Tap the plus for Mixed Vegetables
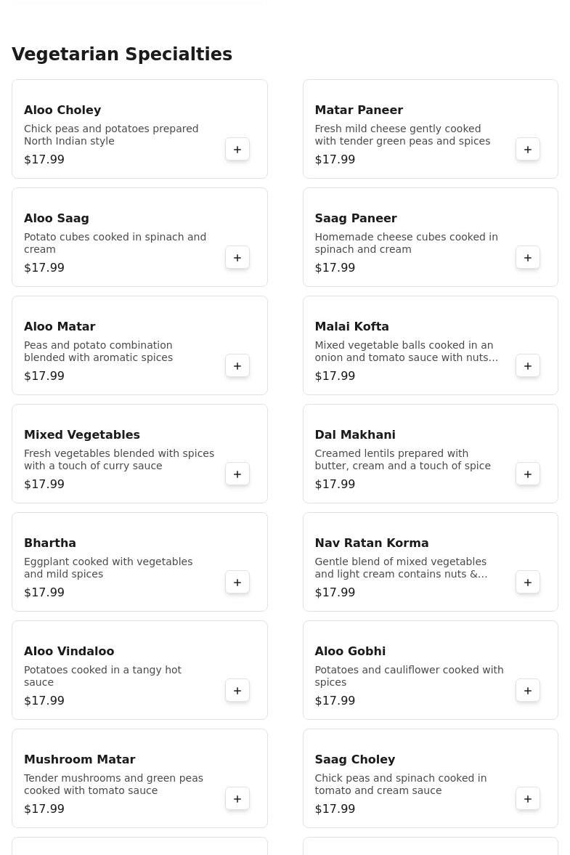570x855 pixels. pyautogui.click(x=237, y=474)
